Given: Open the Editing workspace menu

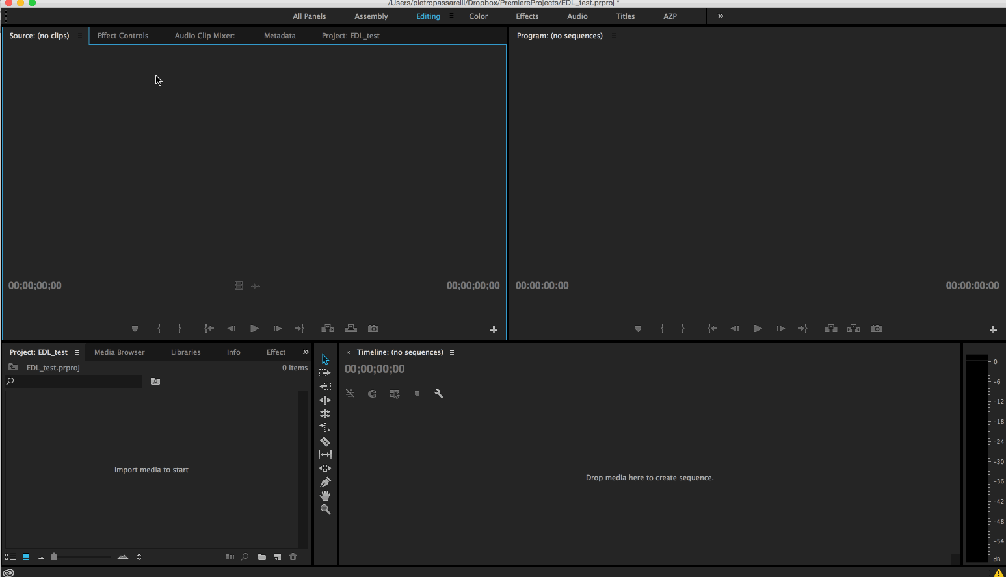Looking at the screenshot, I should 451,16.
